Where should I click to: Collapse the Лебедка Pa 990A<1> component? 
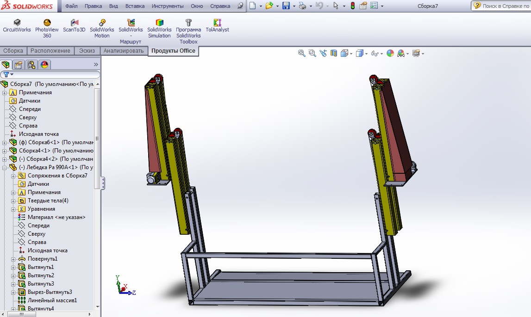coord(5,167)
